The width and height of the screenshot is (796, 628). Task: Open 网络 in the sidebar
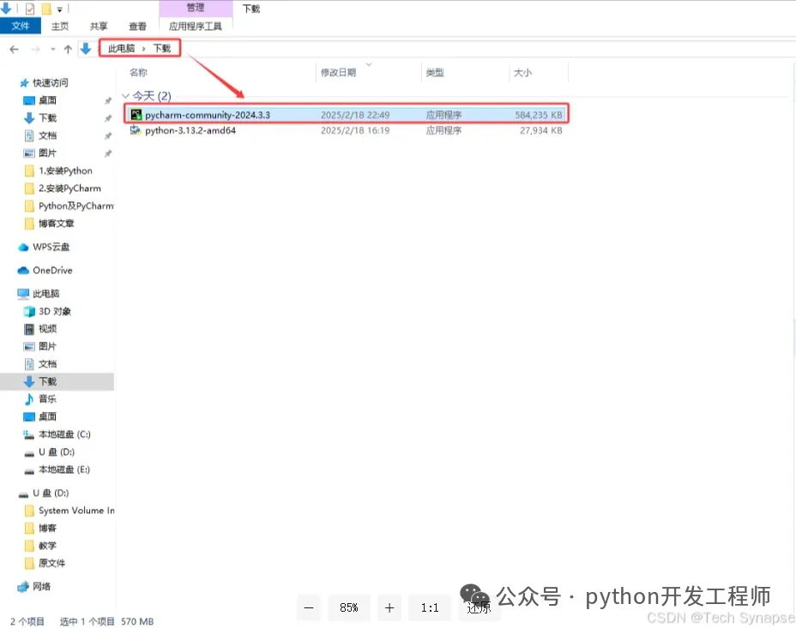(x=42, y=586)
